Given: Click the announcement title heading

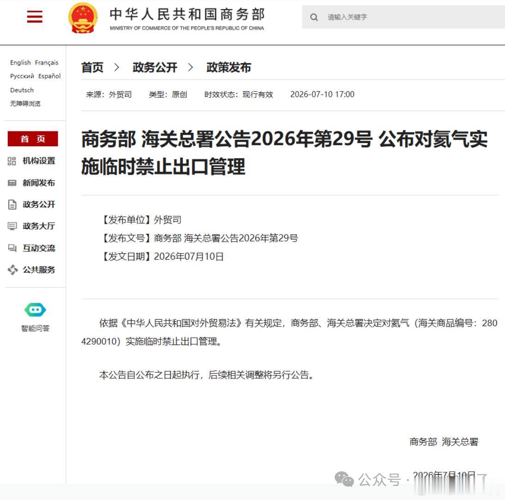Looking at the screenshot, I should pyautogui.click(x=284, y=153).
